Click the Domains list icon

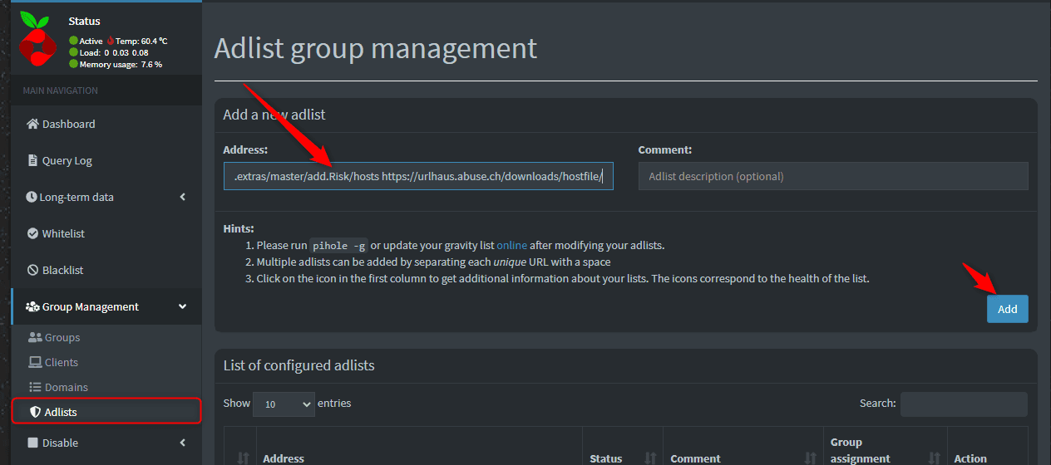click(35, 387)
